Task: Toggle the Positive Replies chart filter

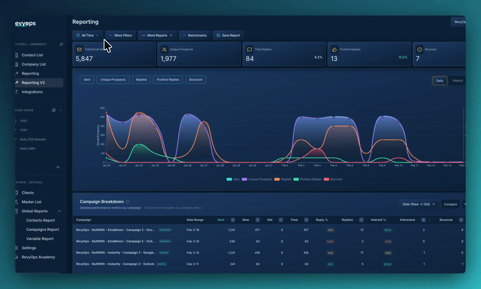Action: pos(168,79)
